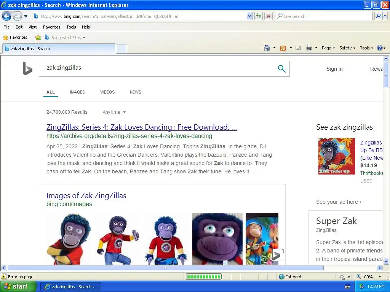Click the RSS feeds icon
390x292 pixels.
283,48
